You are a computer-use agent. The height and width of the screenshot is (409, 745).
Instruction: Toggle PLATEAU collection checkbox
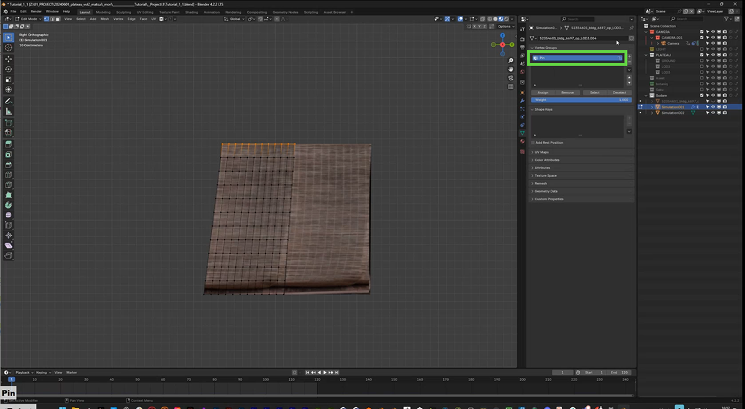pos(702,55)
